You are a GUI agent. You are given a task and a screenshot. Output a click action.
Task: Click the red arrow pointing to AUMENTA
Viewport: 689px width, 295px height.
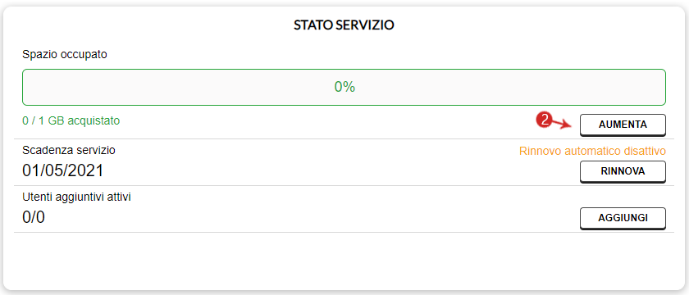[x=563, y=125]
